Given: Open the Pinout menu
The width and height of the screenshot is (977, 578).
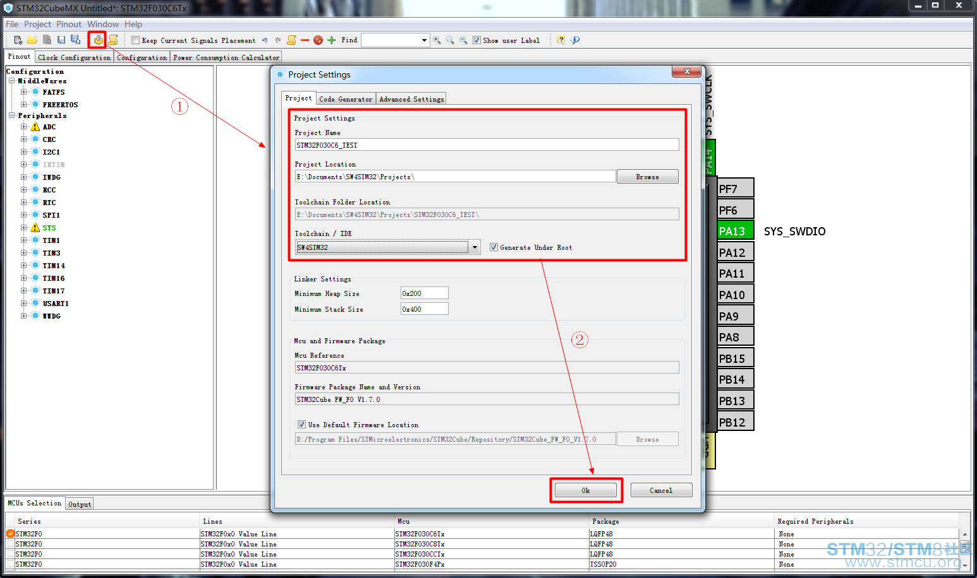Looking at the screenshot, I should pyautogui.click(x=69, y=24).
